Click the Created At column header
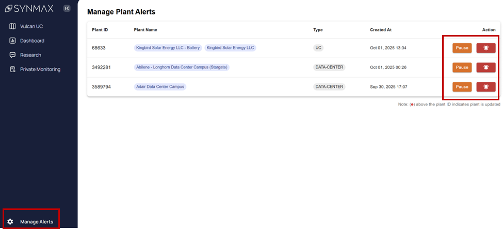503x229 pixels. [381, 30]
